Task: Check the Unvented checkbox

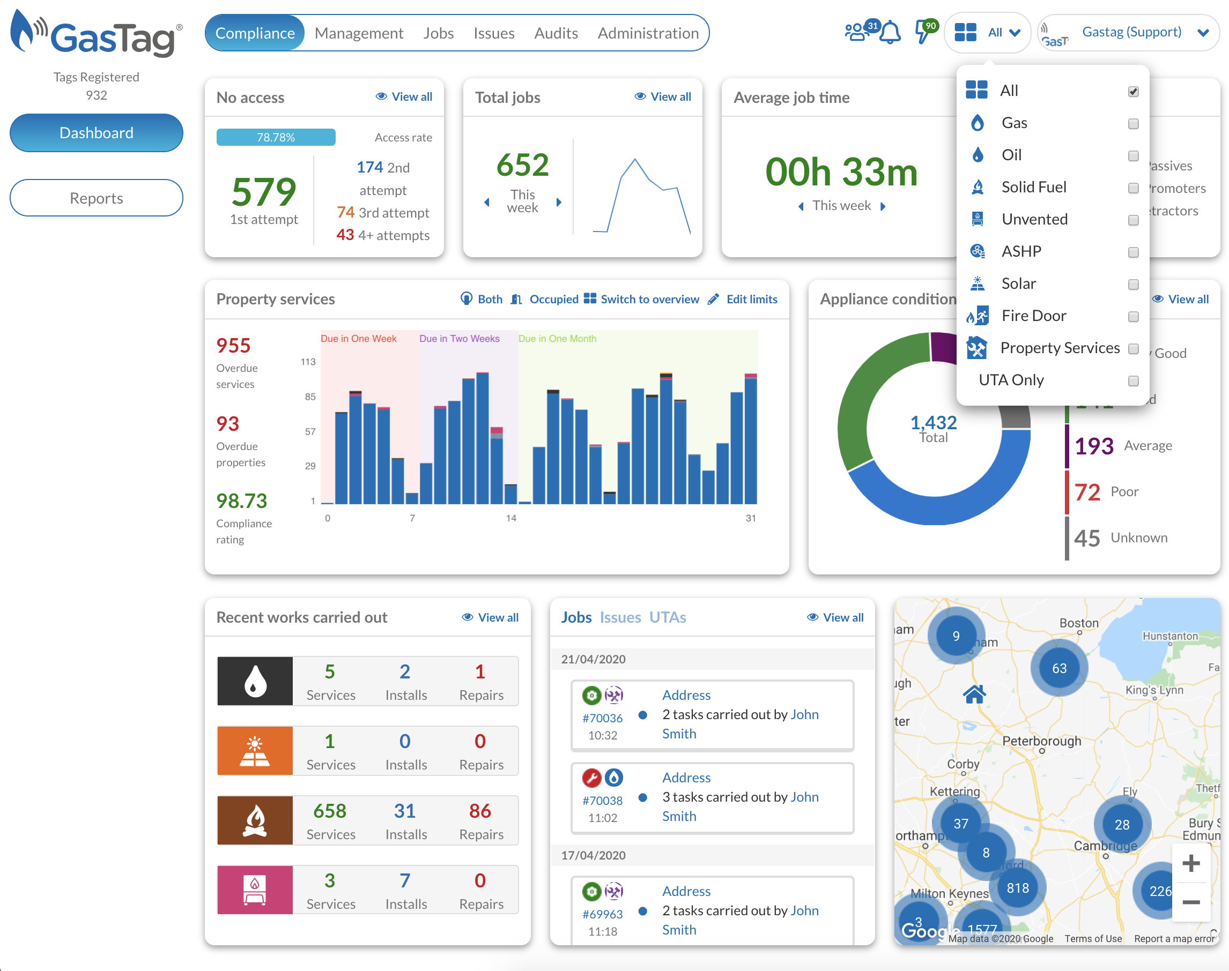Action: [1133, 220]
